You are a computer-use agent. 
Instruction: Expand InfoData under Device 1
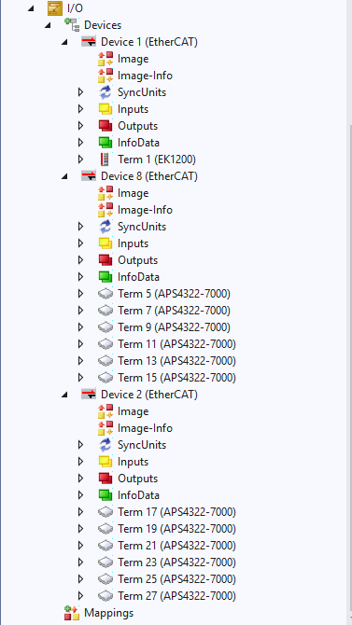tap(80, 143)
